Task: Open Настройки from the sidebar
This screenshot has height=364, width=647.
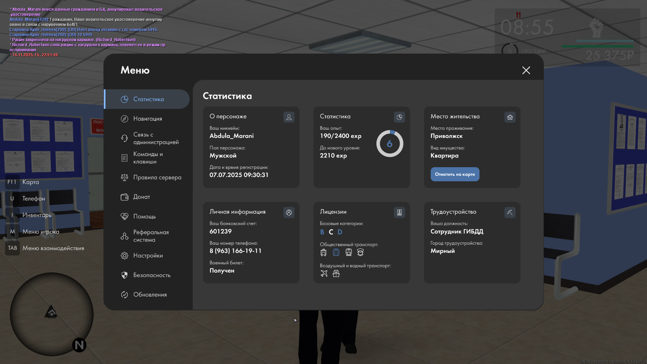Action: [x=147, y=255]
